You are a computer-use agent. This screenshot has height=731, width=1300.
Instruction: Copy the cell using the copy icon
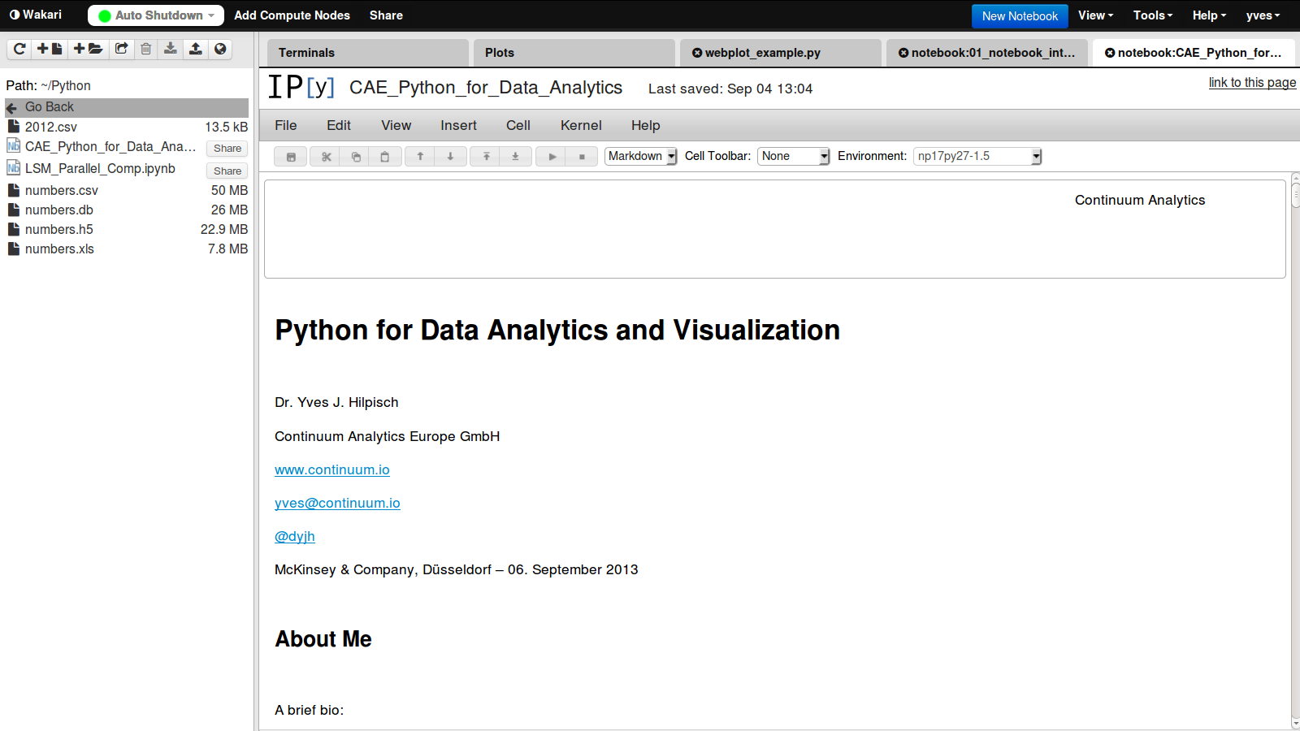click(x=356, y=157)
